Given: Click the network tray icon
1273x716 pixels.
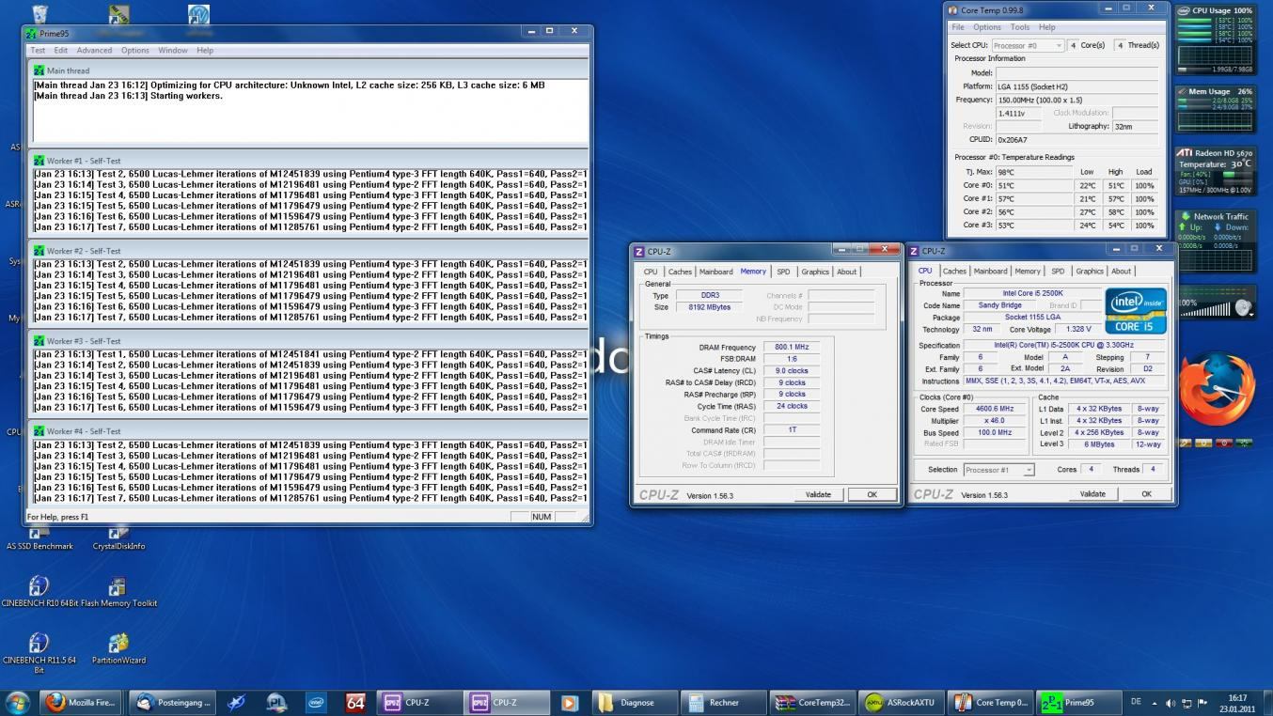Looking at the screenshot, I should (x=1187, y=703).
